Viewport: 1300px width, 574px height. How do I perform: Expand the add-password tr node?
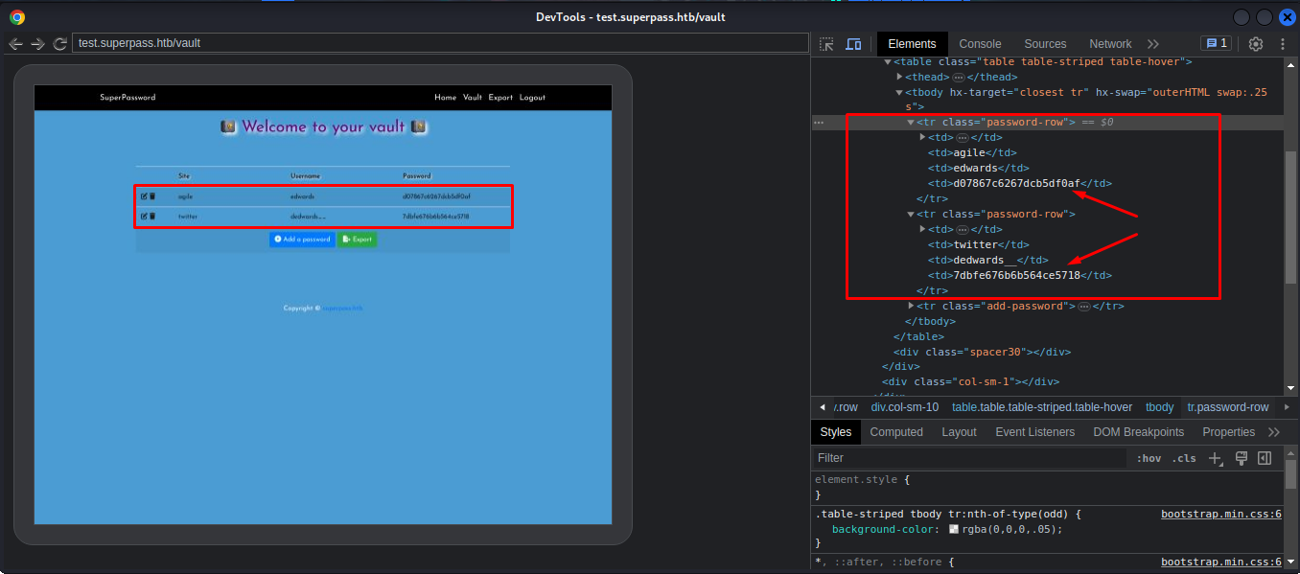[x=911, y=306]
